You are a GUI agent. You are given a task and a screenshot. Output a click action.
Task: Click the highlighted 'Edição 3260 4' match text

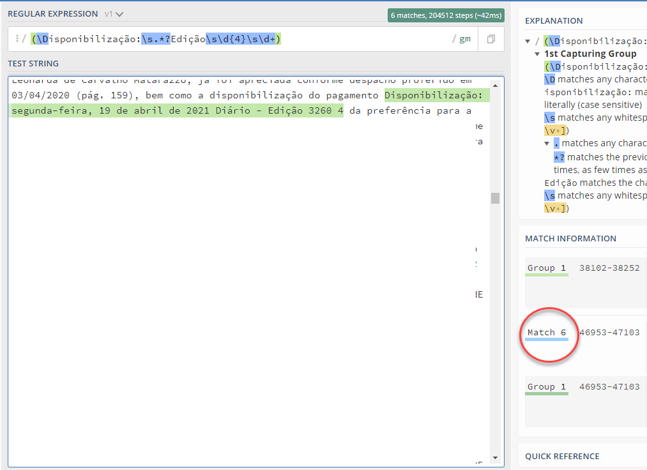tap(305, 110)
